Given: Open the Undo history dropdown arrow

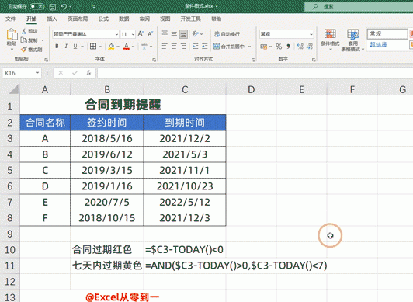Looking at the screenshot, I should [71, 7].
